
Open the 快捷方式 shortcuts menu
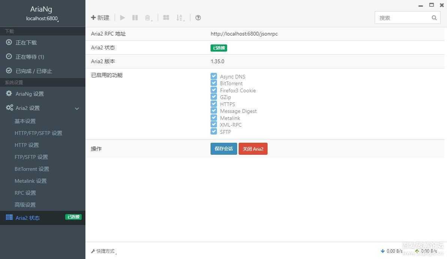tap(103, 251)
